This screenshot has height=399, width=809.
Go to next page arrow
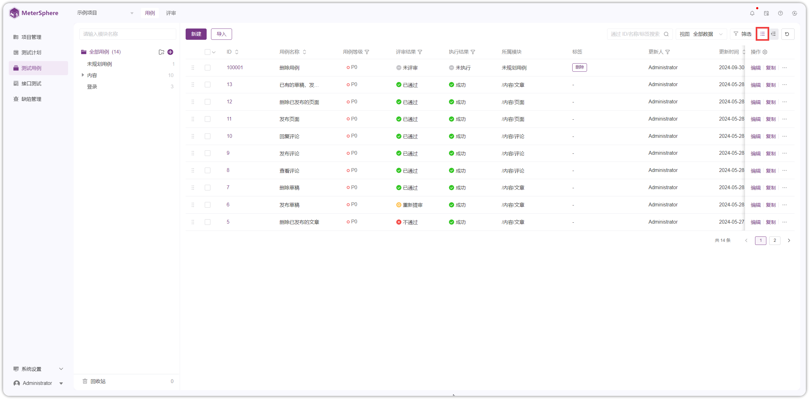click(x=789, y=241)
